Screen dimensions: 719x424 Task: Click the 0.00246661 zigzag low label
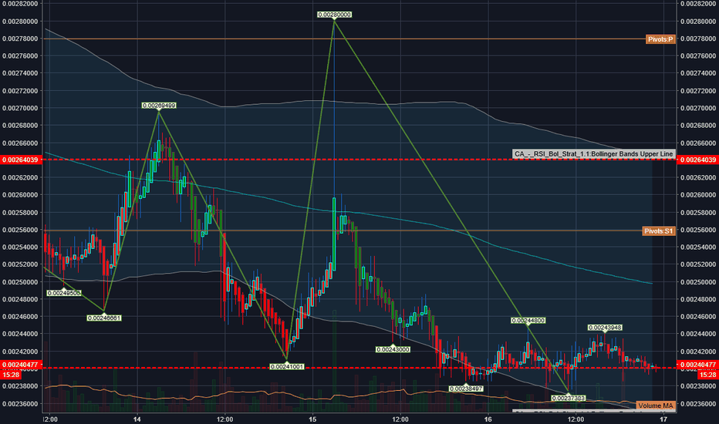(104, 318)
